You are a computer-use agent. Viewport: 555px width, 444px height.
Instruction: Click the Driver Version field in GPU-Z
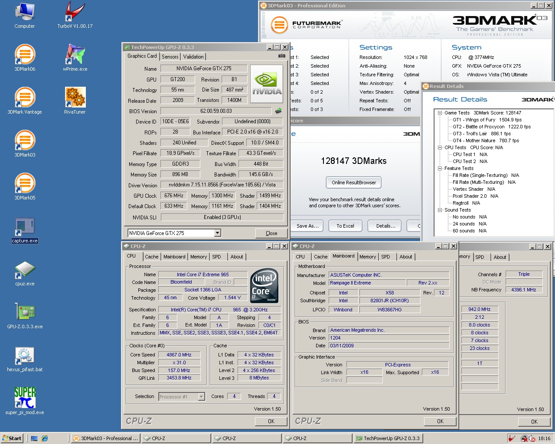pyautogui.click(x=222, y=185)
